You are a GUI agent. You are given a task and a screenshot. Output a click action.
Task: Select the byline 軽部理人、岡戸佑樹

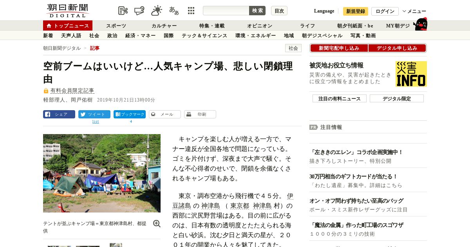pos(68,100)
